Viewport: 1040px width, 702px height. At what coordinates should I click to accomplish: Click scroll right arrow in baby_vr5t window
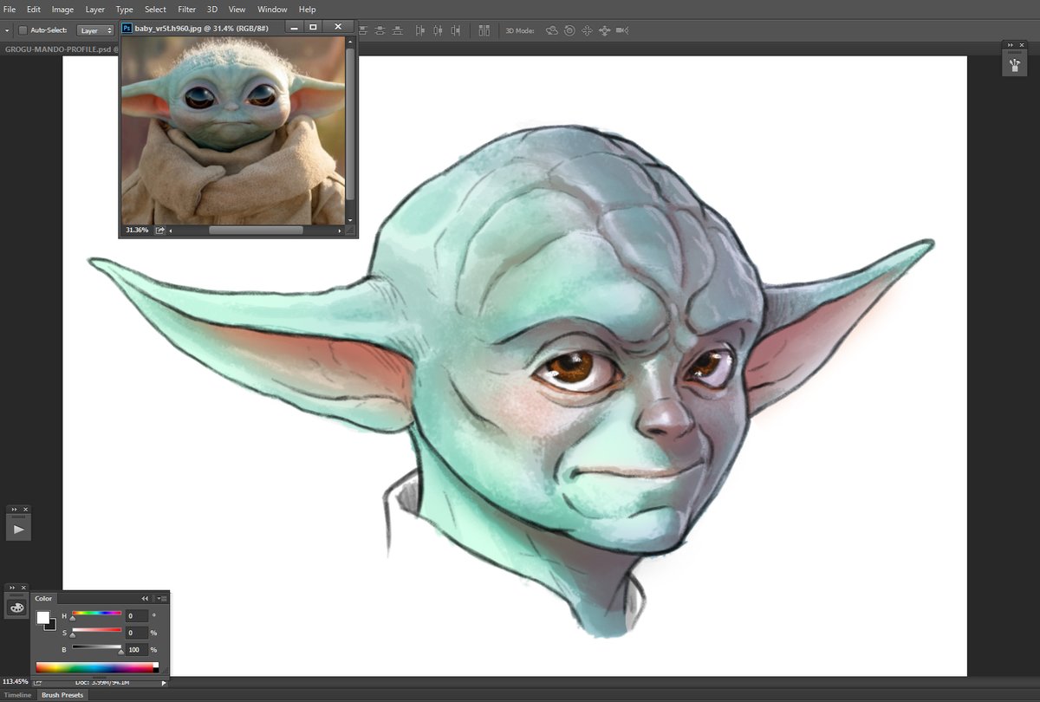pos(340,231)
